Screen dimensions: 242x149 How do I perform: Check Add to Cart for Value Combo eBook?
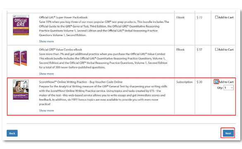pyautogui.click(x=216, y=49)
